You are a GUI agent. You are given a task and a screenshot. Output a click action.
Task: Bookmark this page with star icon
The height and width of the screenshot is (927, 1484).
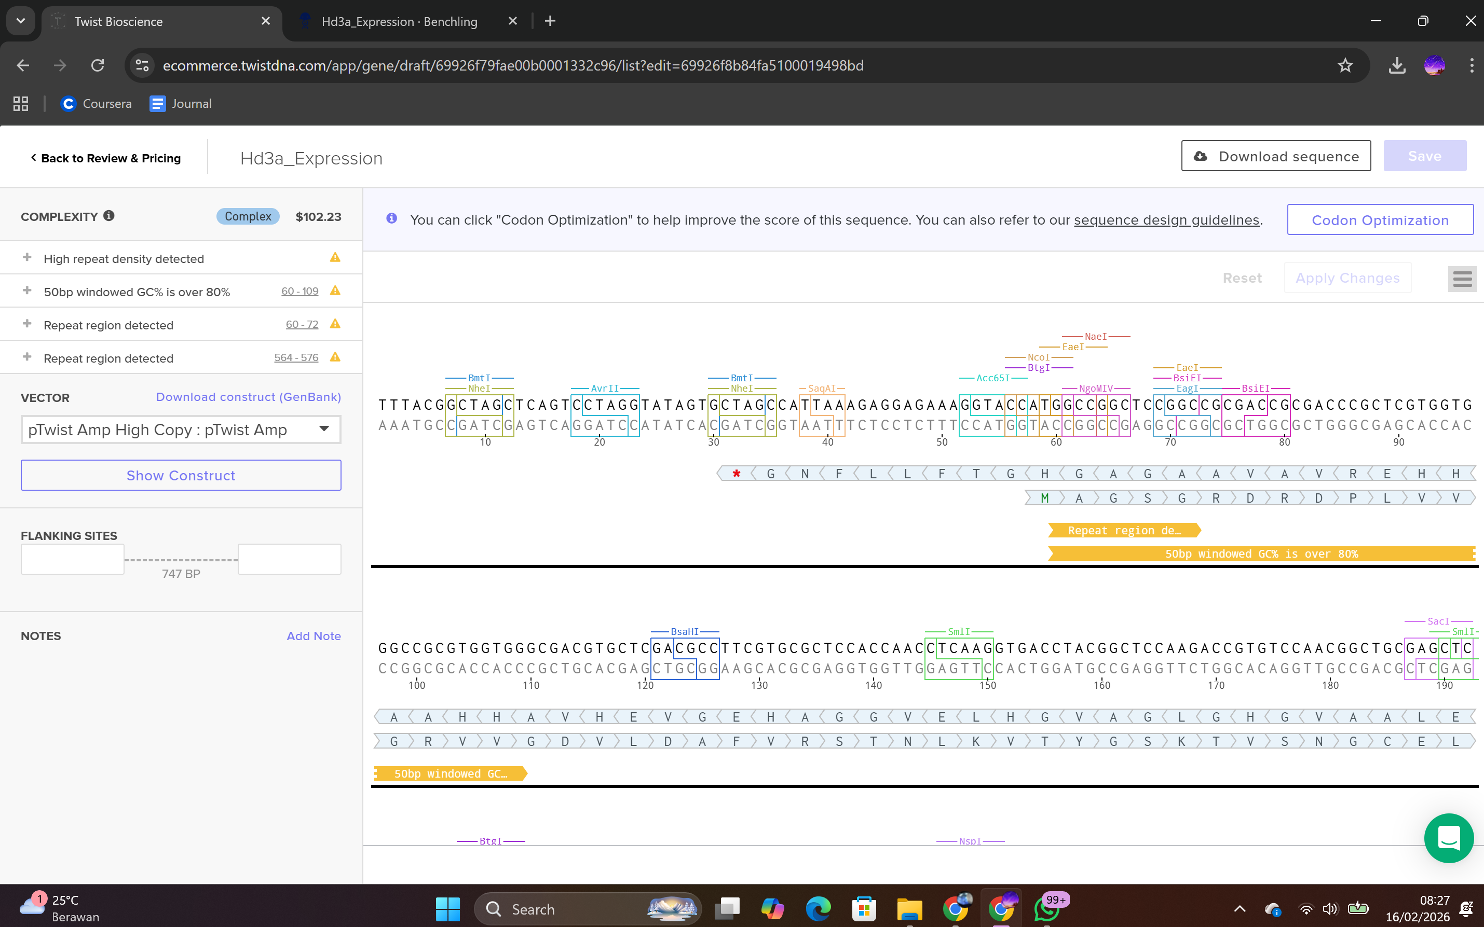click(x=1345, y=65)
